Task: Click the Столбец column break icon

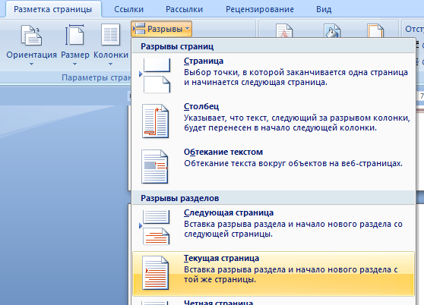Action: click(155, 121)
